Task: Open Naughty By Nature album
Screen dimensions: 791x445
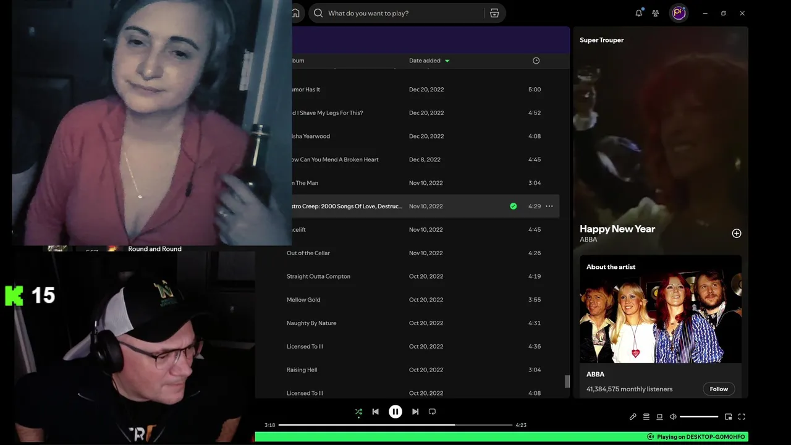Action: pyautogui.click(x=311, y=323)
